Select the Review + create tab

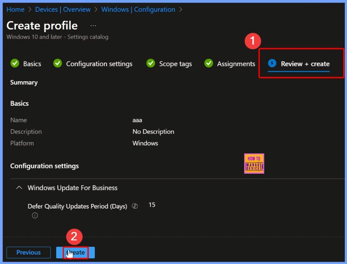tap(305, 64)
